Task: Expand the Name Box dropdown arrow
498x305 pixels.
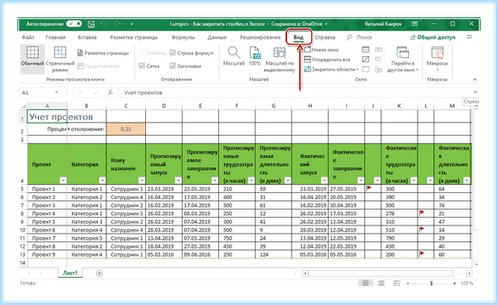Action: tap(56, 93)
